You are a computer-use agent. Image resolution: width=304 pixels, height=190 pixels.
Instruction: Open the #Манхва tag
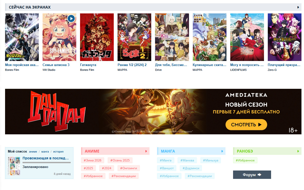[x=187, y=160]
